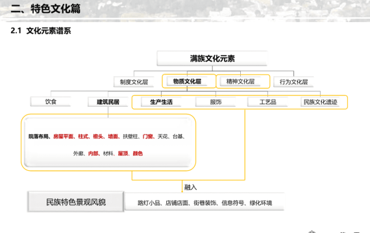Click the 路灯小品 text line

pos(205,203)
